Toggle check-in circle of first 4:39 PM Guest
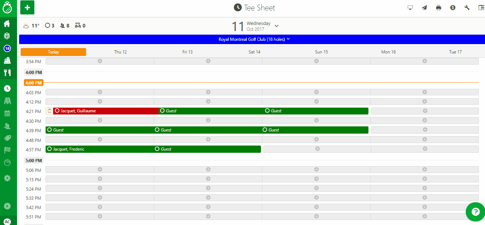The height and width of the screenshot is (225, 485). click(x=50, y=130)
